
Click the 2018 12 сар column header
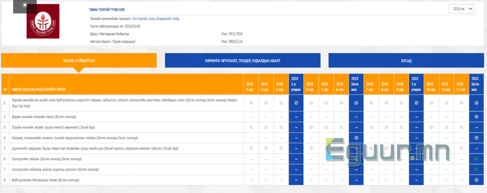point(461,86)
